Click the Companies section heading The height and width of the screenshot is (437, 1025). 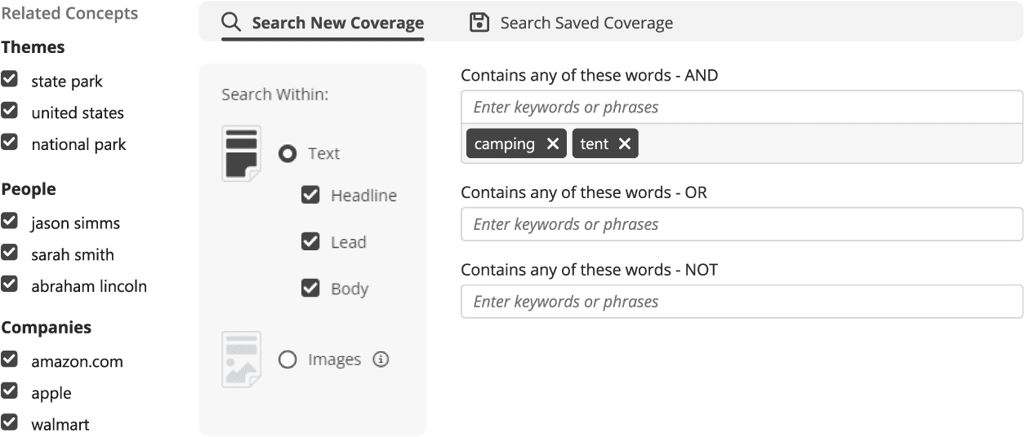(x=47, y=328)
